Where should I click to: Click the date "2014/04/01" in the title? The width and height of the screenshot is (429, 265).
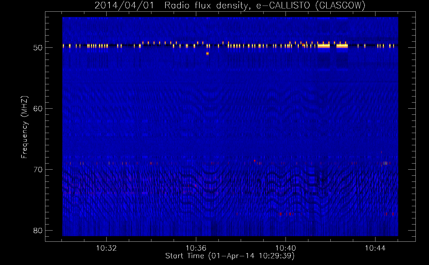(x=124, y=5)
